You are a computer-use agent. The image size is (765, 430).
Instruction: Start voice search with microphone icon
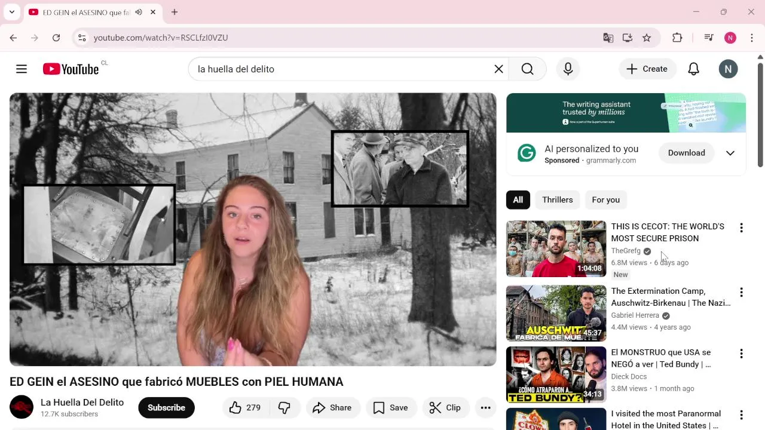coord(568,69)
